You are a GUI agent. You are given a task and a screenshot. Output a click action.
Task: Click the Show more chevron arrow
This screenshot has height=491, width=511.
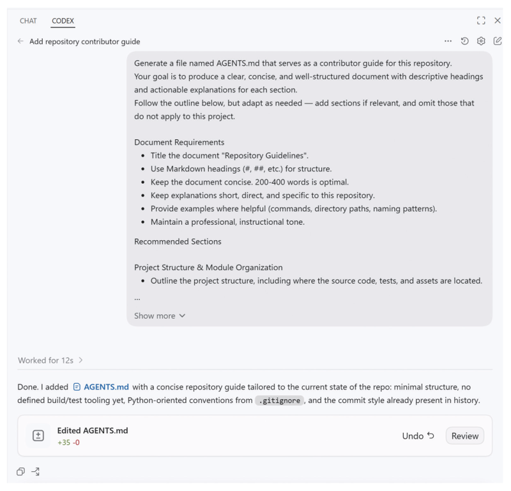point(182,315)
